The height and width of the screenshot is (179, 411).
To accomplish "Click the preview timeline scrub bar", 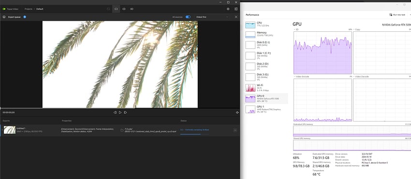I will [120, 108].
